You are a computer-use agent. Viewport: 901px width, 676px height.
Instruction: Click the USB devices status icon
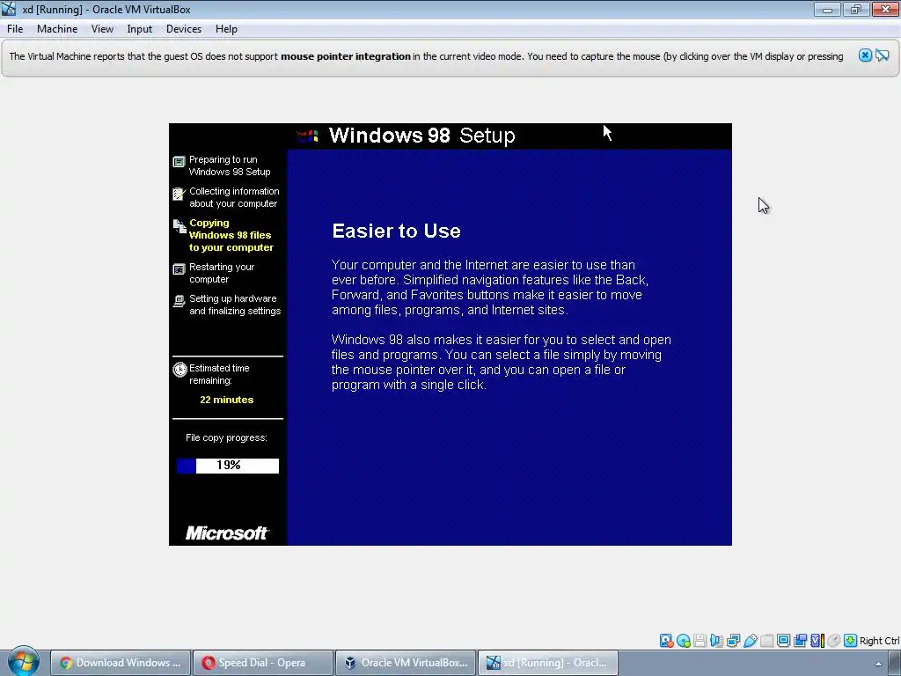pos(751,641)
